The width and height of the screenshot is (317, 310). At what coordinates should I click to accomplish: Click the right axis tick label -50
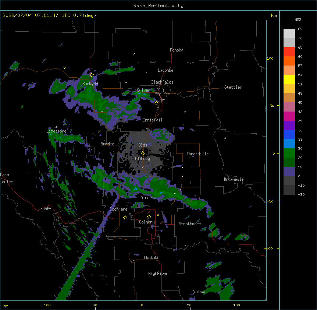pyautogui.click(x=270, y=201)
